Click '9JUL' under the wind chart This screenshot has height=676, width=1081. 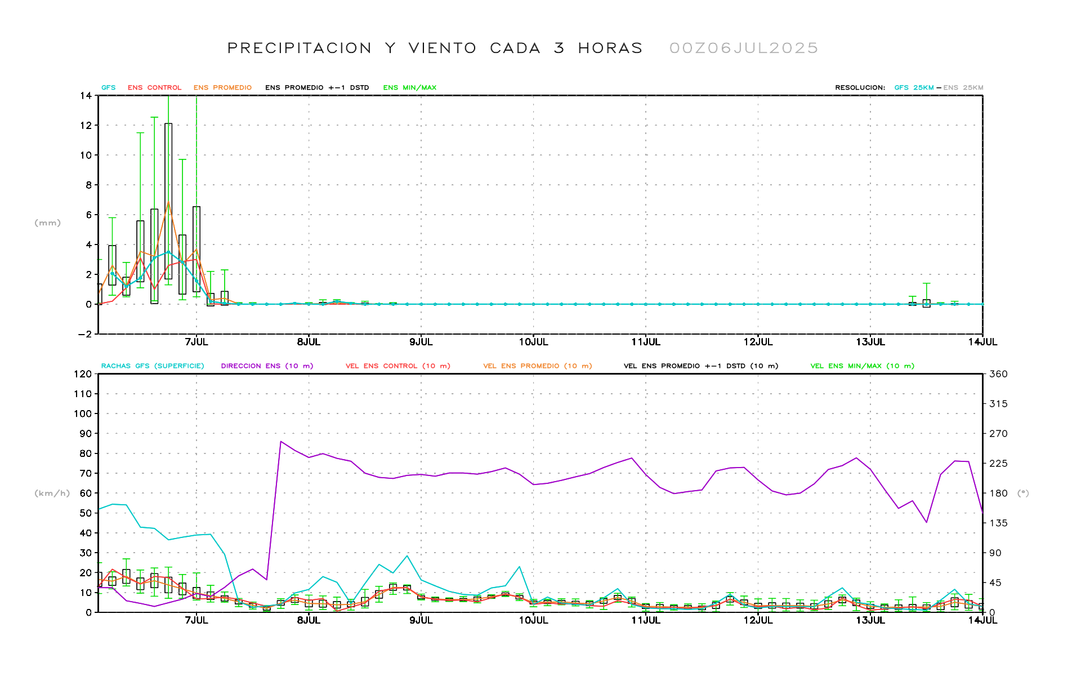pos(421,620)
